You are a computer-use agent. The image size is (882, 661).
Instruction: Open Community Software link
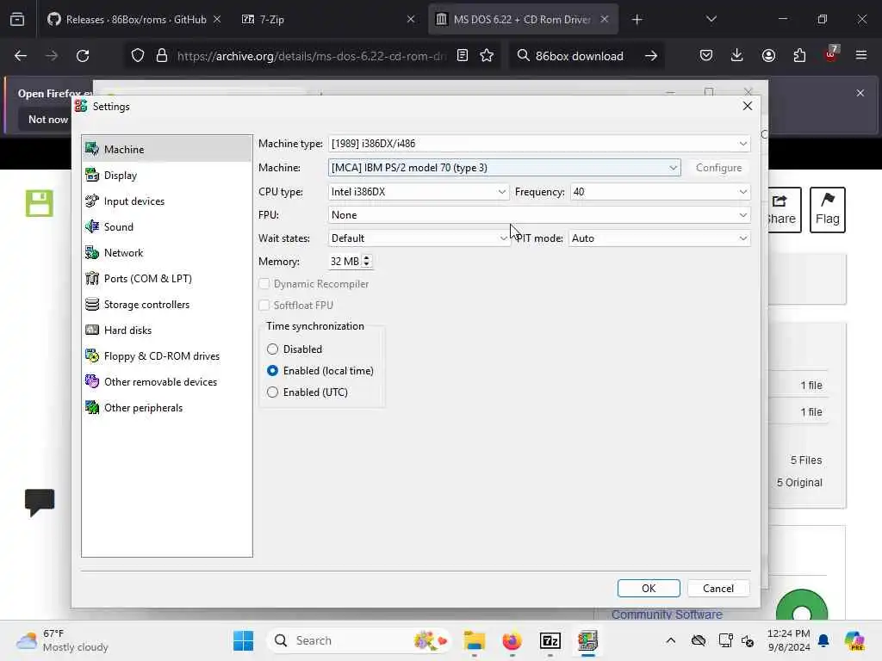(x=667, y=615)
